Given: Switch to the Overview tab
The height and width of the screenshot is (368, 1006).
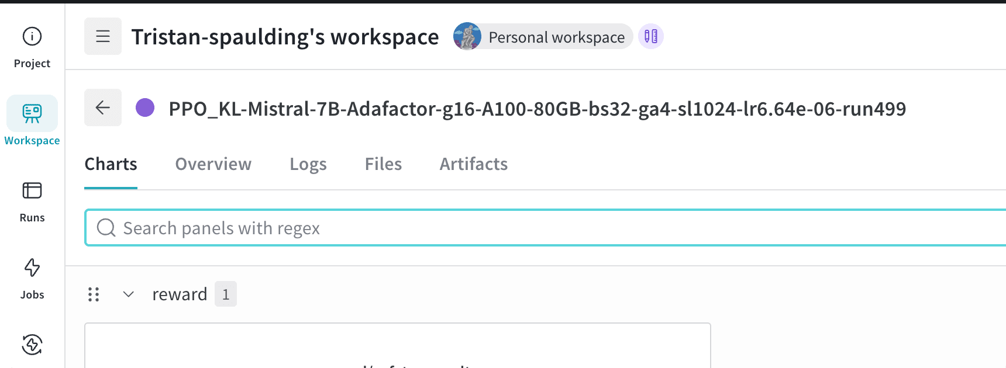Looking at the screenshot, I should click(x=213, y=164).
